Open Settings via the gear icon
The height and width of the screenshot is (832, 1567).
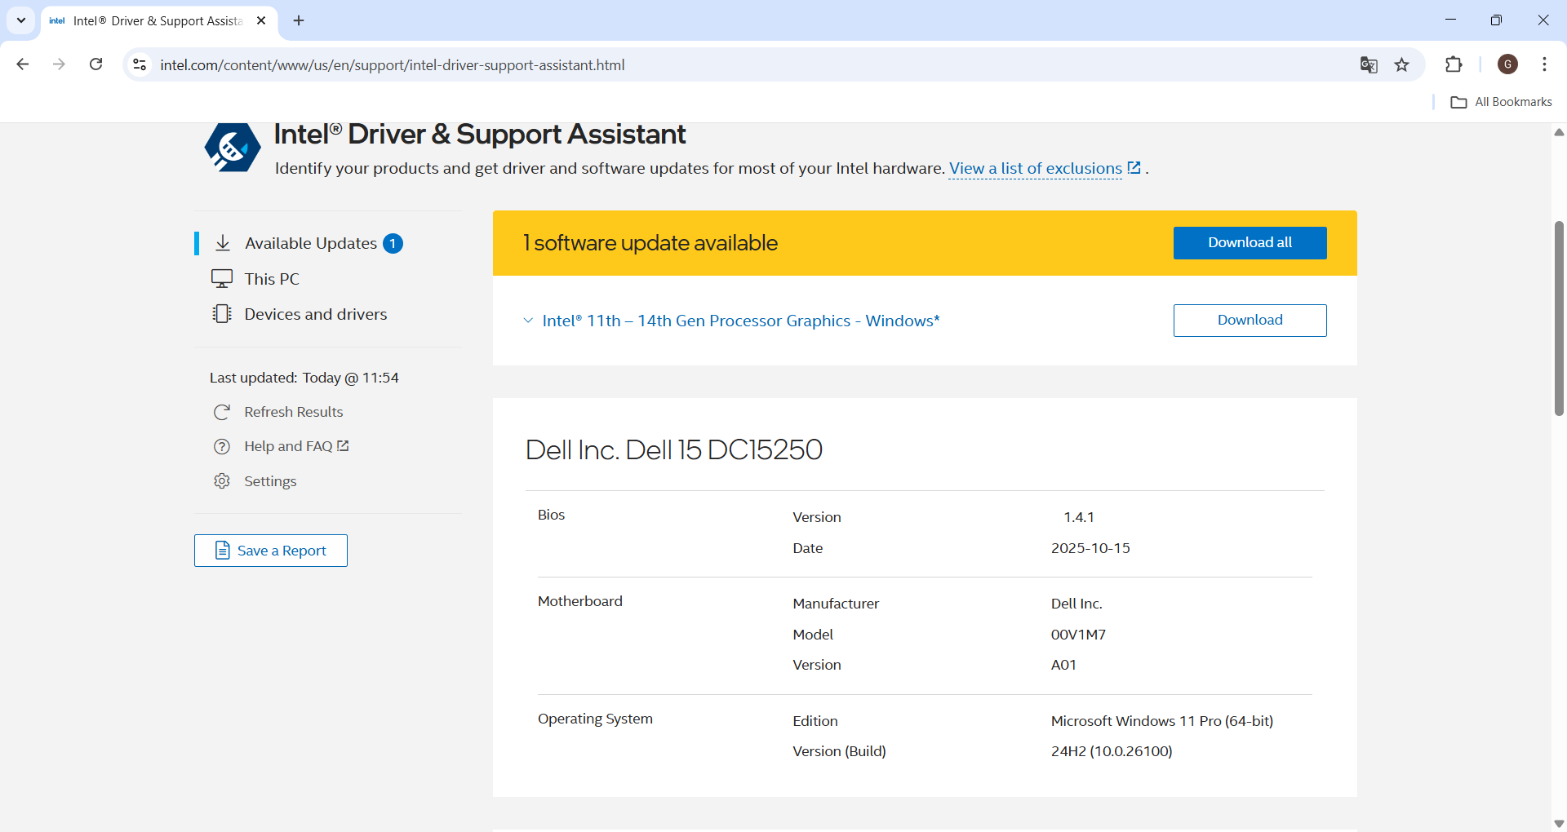pos(222,481)
